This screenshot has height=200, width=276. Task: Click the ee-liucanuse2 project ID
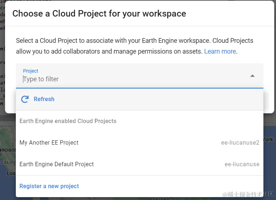(240, 143)
